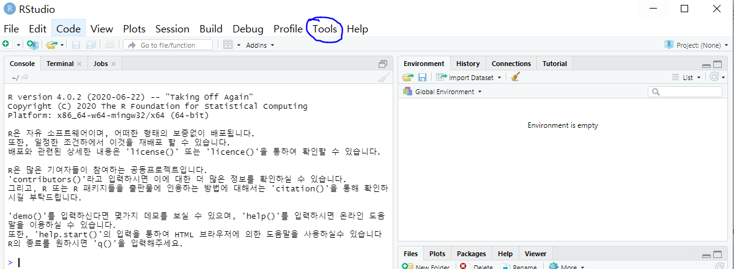Click the workspace panes grid icon
Viewport: 734px width, 269px height.
click(228, 45)
